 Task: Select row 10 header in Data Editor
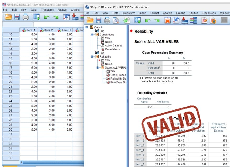(x=11, y=34)
